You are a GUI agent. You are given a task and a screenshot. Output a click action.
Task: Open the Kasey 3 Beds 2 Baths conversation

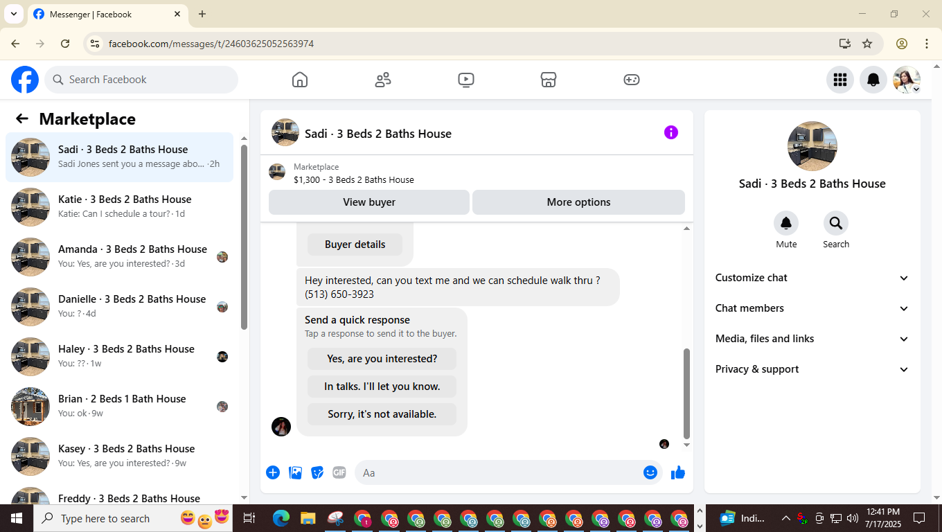tap(119, 456)
